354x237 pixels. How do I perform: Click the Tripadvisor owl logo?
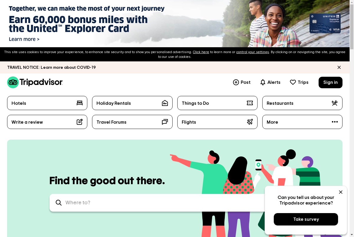[x=13, y=82]
